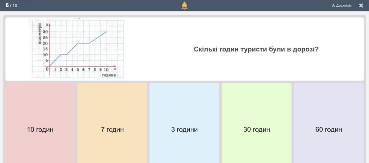369x163 pixels.
Task: Choose the answer 60 годин
Action: 328,123
